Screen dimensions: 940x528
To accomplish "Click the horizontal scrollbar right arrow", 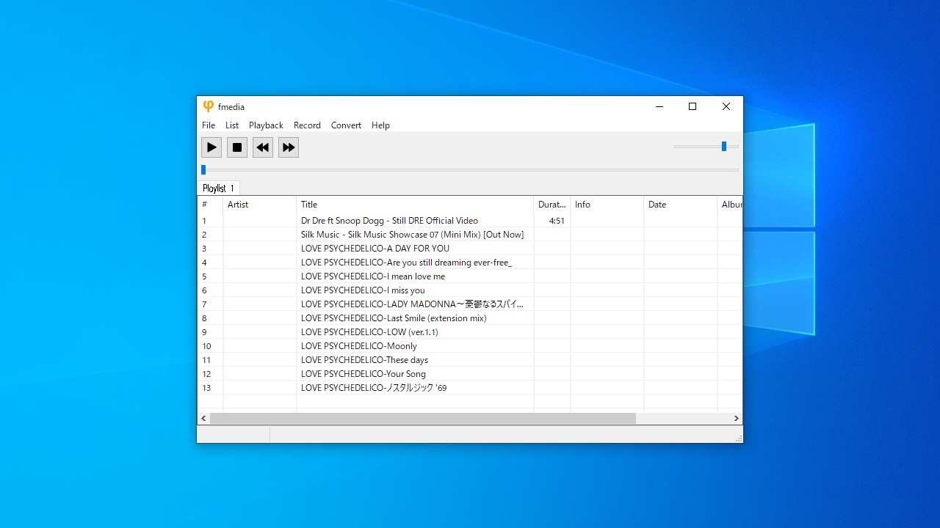I will point(736,418).
